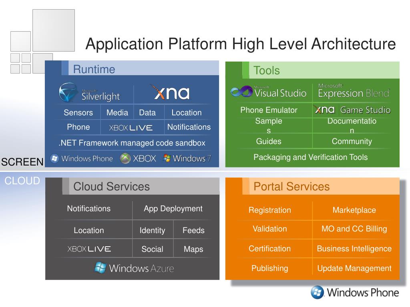Click the Expression Blend logo
This screenshot has height=307, width=410.
pos(354,91)
